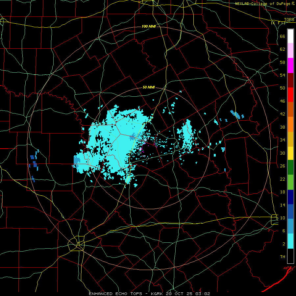
Task: Click the ENHANCED ECHO TOPS caption text
Action: [x=115, y=294]
